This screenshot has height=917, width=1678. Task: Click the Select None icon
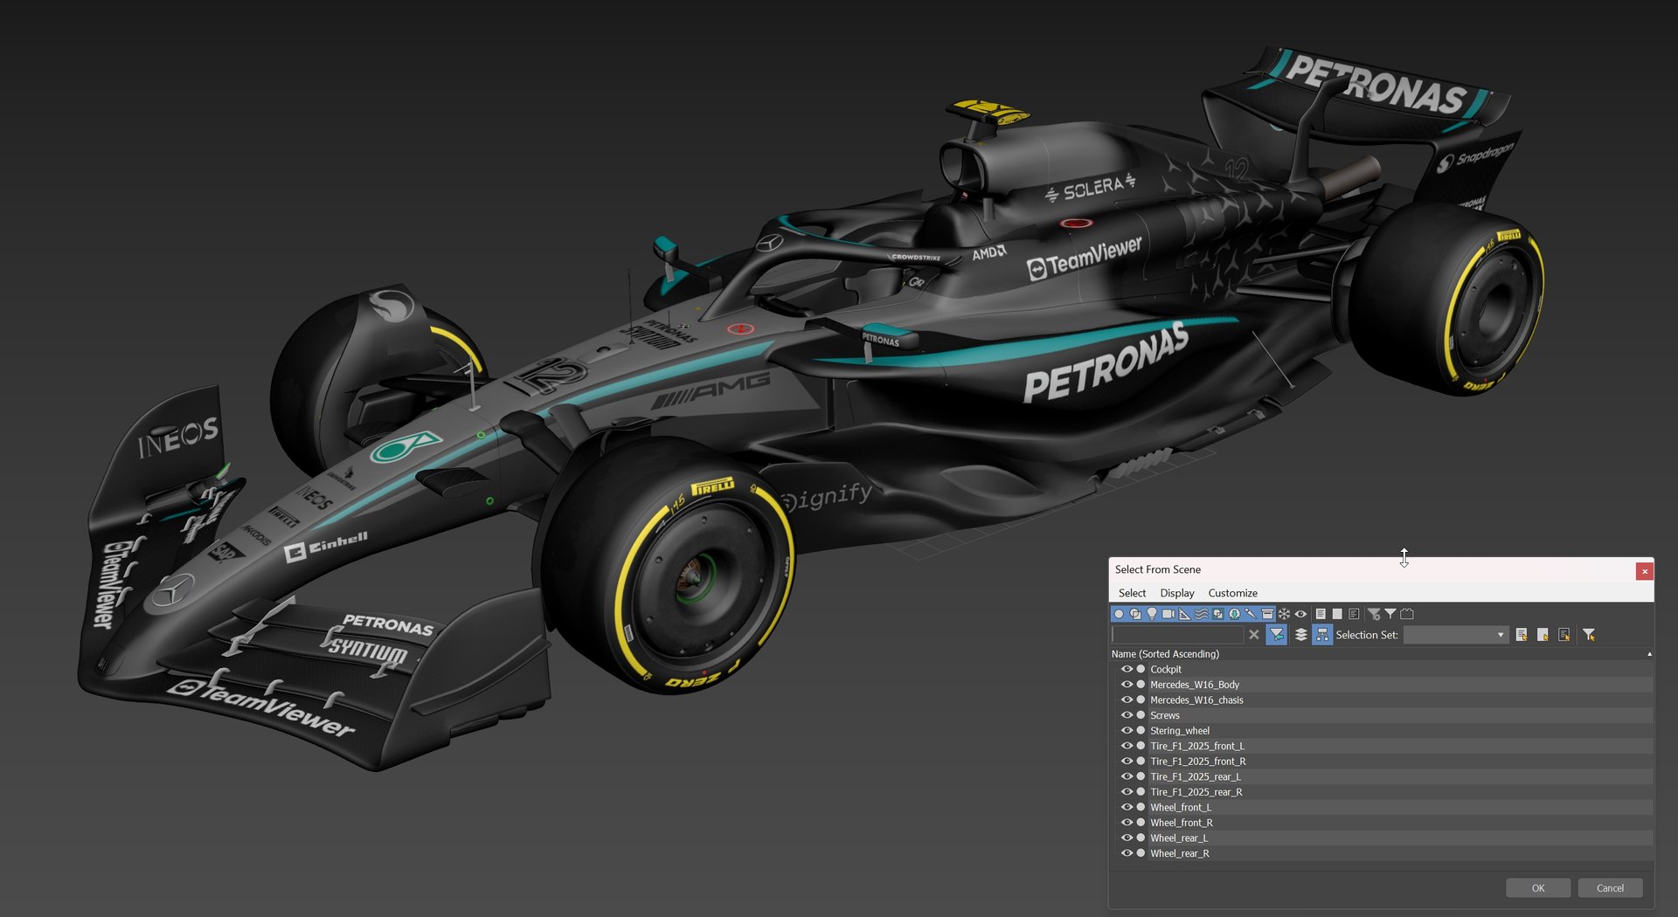point(1337,614)
